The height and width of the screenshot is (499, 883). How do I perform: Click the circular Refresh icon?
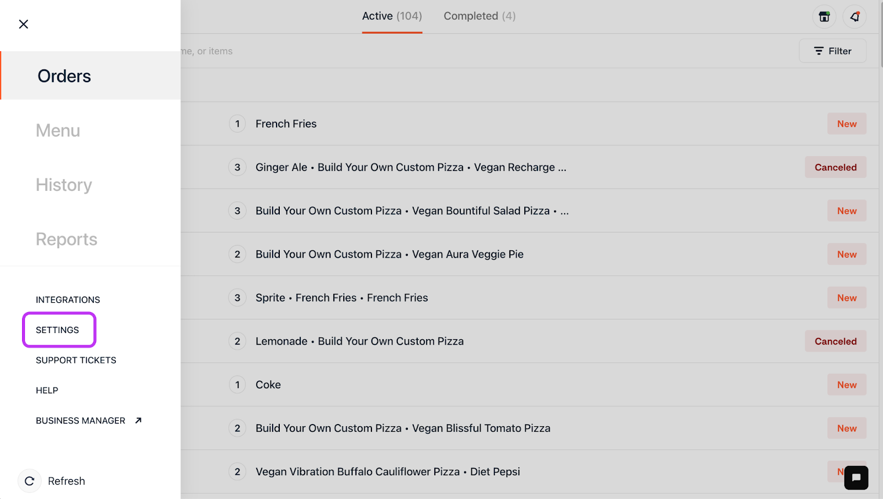(x=30, y=481)
